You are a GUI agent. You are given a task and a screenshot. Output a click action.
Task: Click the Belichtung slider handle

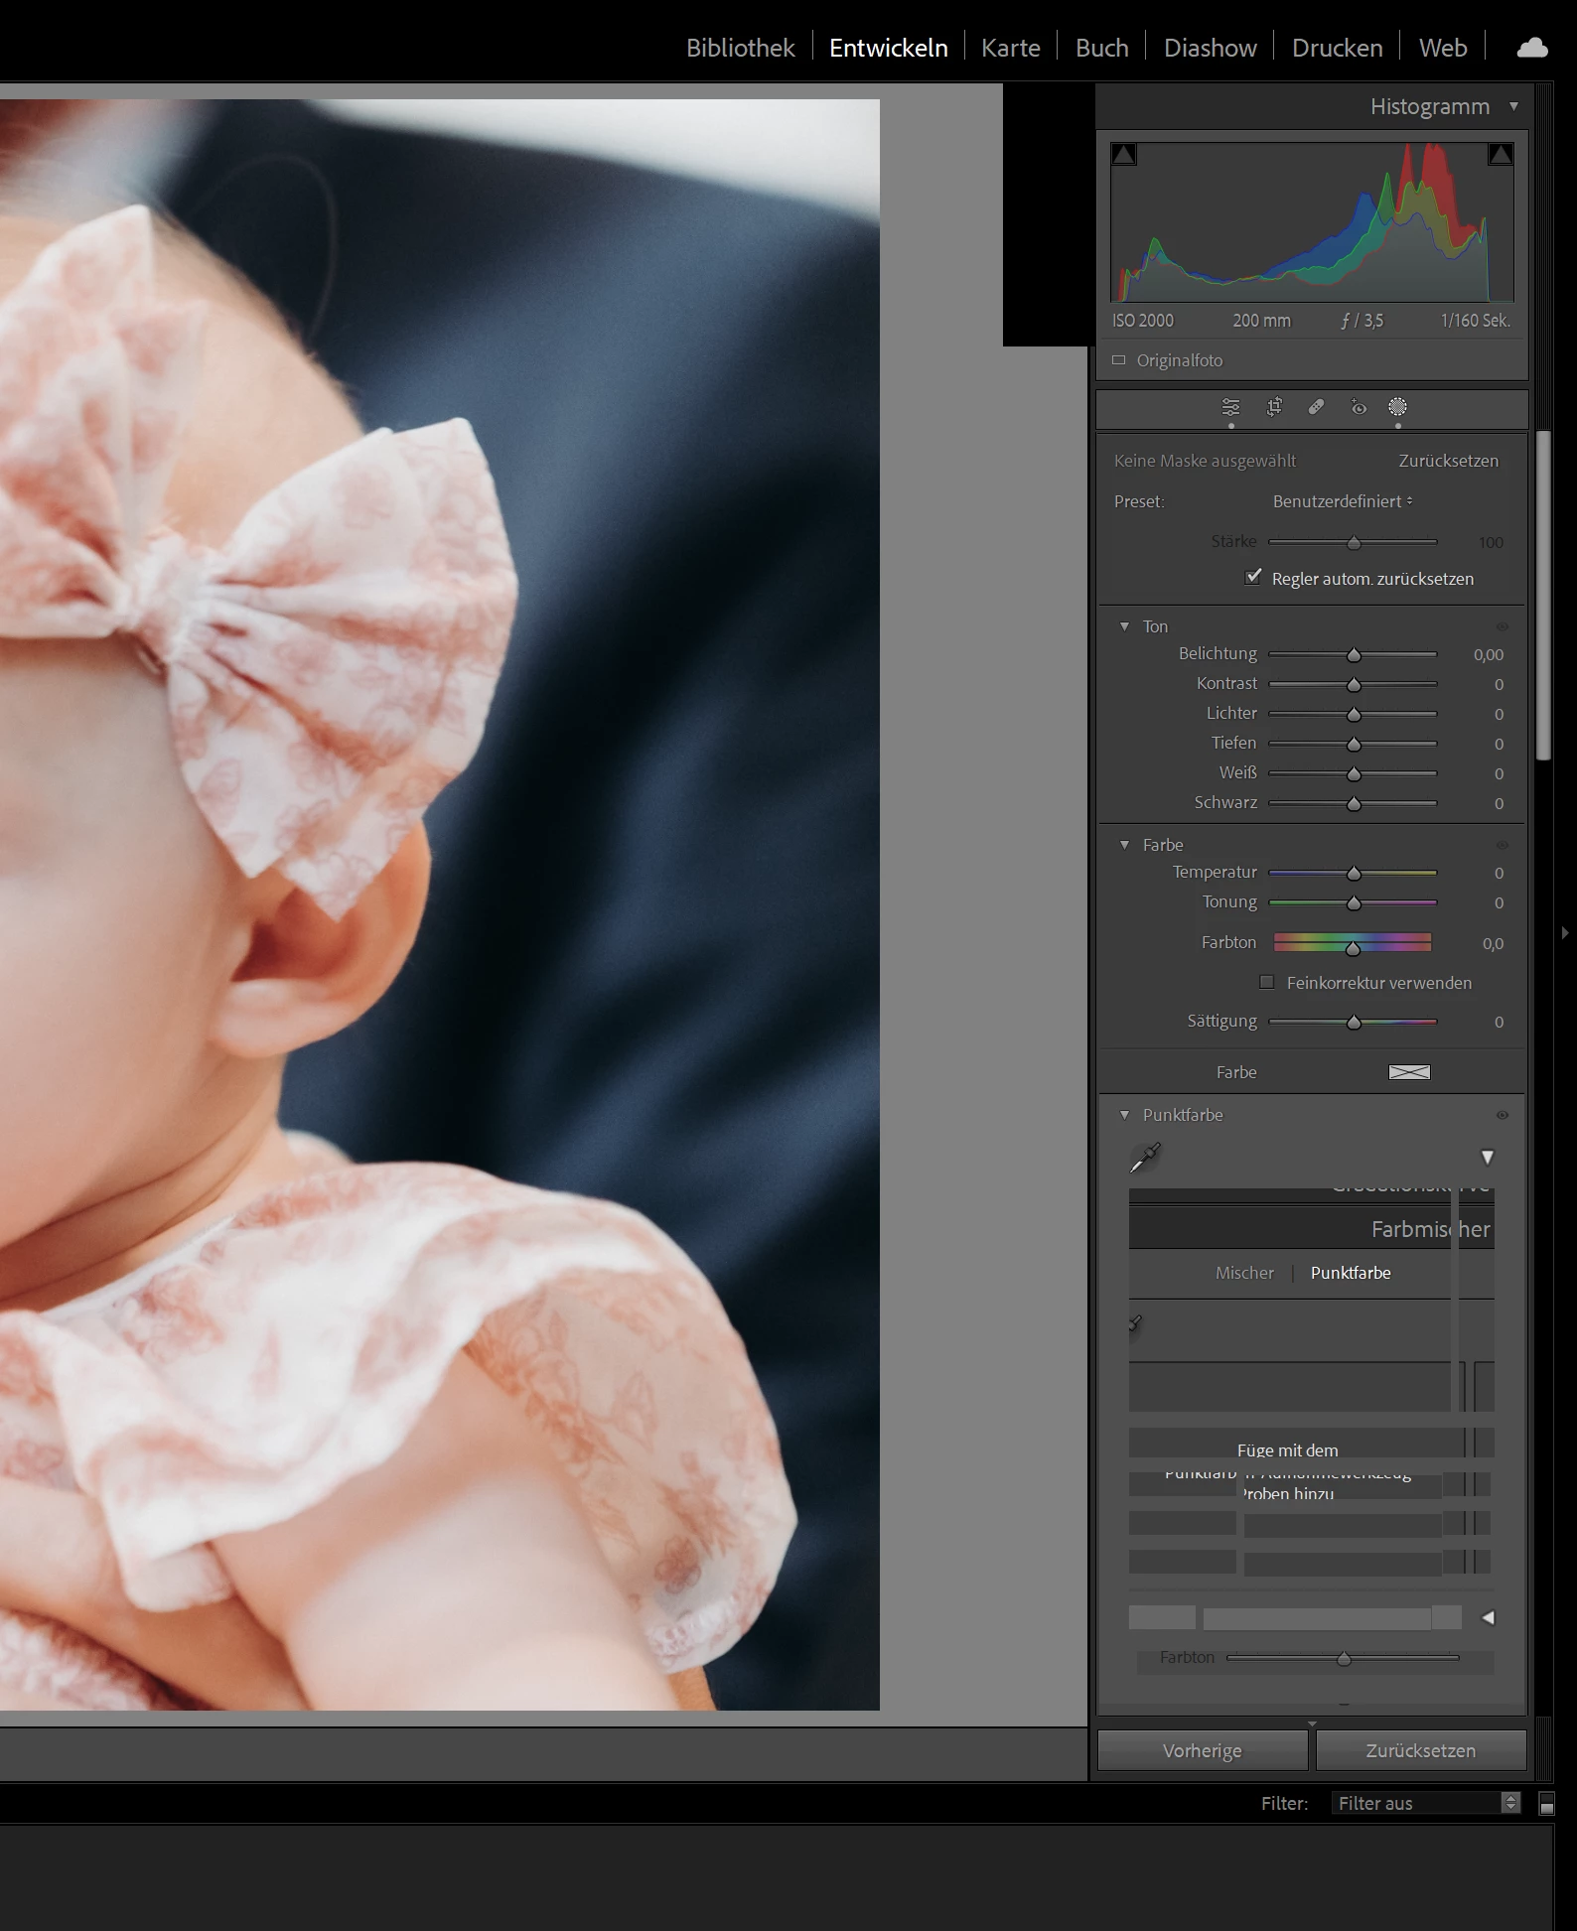click(x=1354, y=655)
